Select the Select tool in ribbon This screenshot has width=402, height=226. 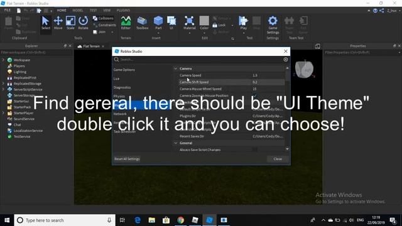click(46, 23)
